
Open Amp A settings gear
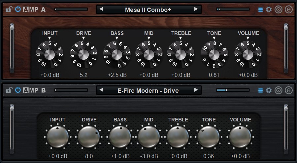tap(269, 9)
